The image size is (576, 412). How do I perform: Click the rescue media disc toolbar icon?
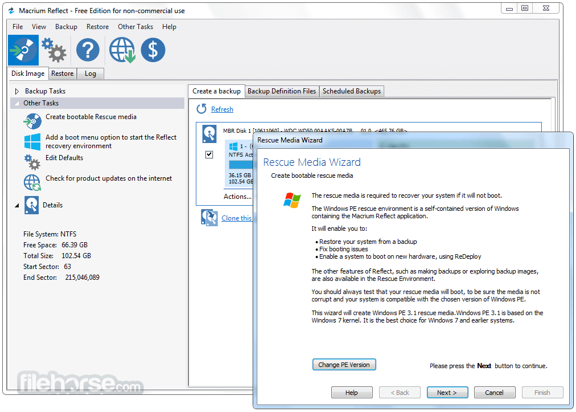(23, 50)
